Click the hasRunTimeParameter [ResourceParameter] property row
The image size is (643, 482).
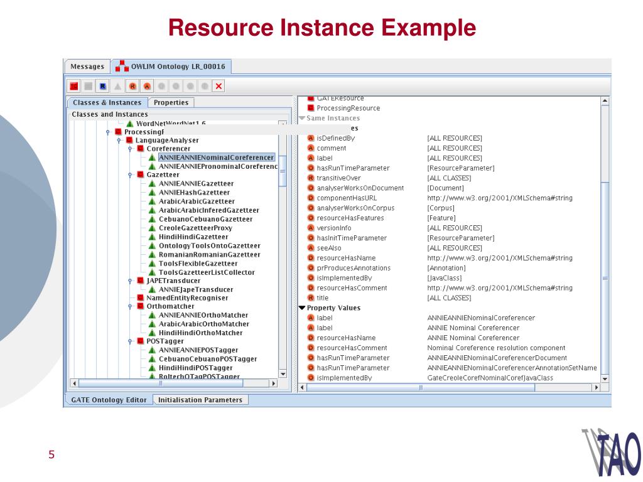(401, 168)
